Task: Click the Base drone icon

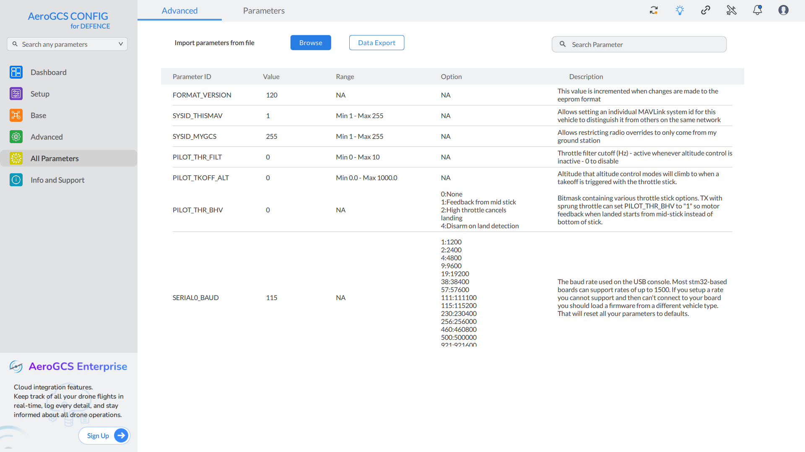Action: coord(16,115)
